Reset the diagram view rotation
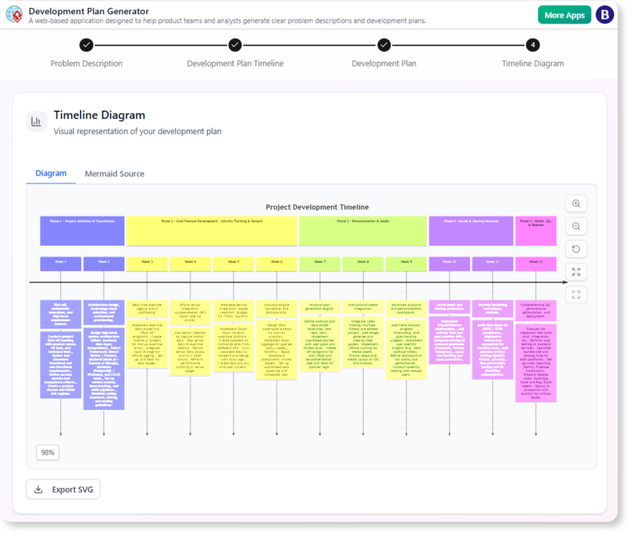Viewport: 633px width, 539px height. (576, 249)
